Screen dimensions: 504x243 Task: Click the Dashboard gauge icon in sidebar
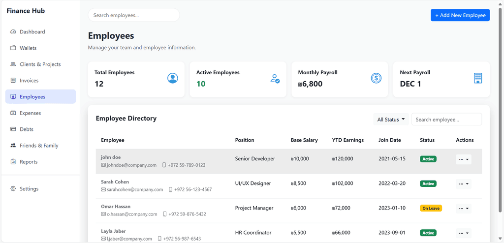point(13,32)
